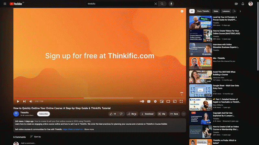Screen dimensions: 259x145
Task: Toggle closed captions
Action: 149,101
